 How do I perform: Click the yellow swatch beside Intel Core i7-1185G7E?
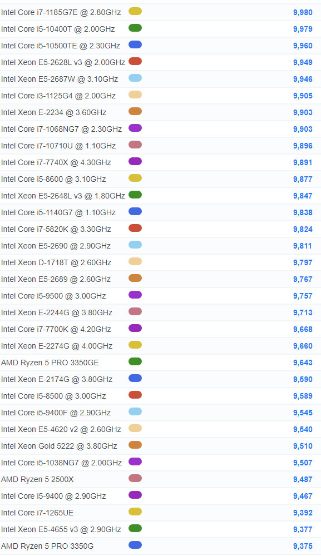point(135,11)
